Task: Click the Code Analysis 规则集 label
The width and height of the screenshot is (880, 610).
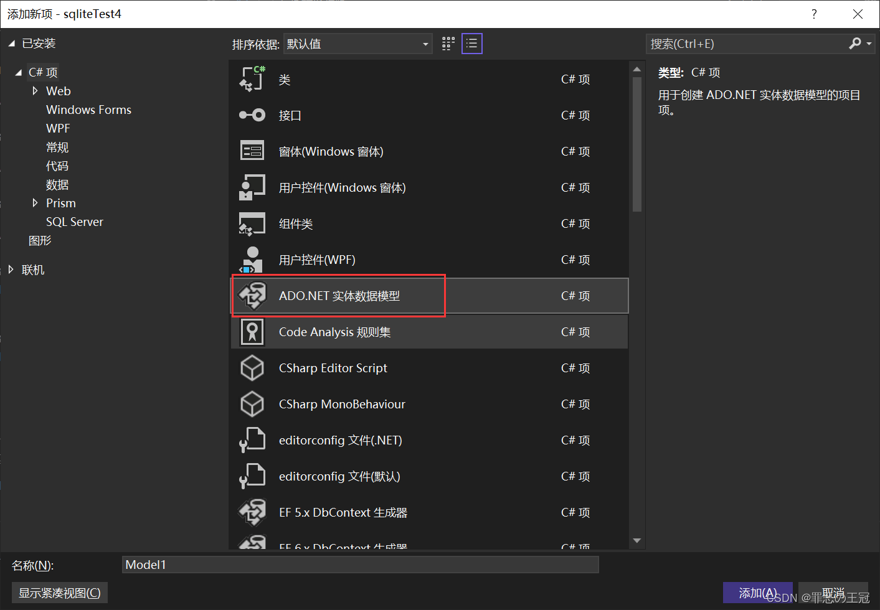Action: pos(335,332)
